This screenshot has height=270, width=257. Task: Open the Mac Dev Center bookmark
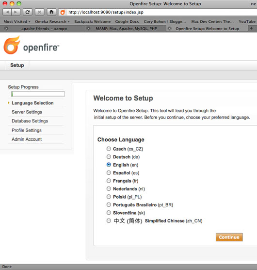point(212,21)
